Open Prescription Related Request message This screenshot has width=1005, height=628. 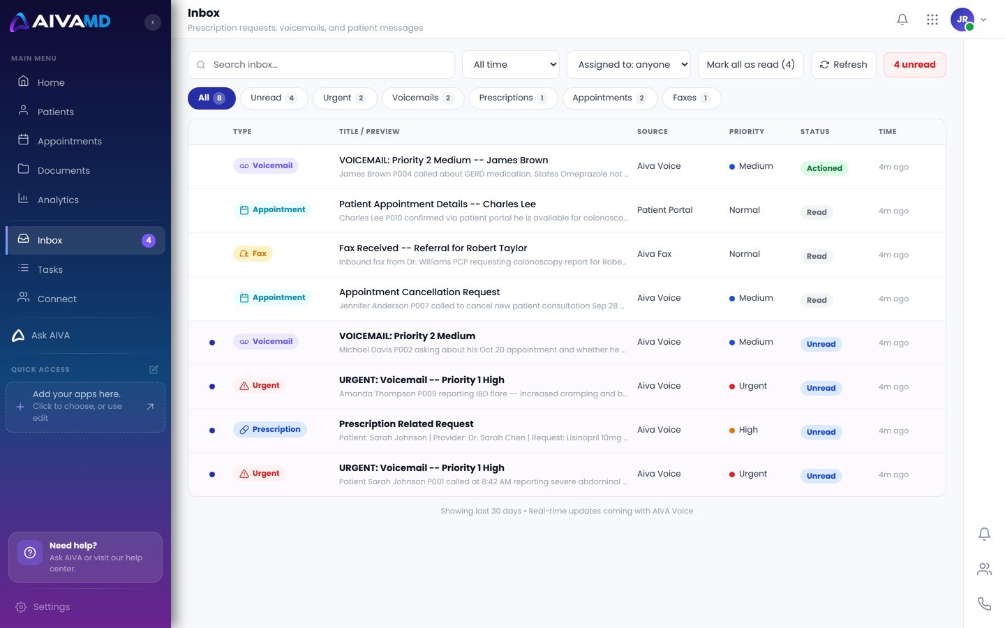(406, 424)
